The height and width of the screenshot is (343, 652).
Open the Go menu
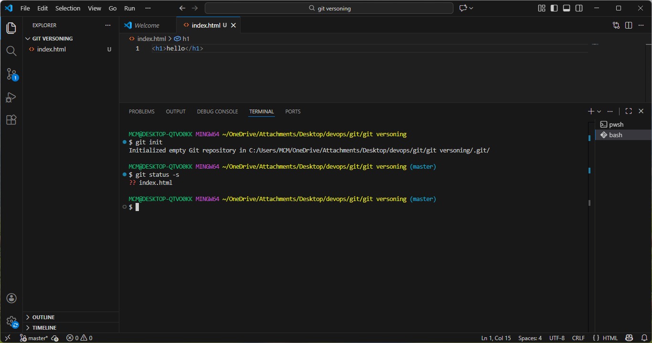(x=113, y=8)
